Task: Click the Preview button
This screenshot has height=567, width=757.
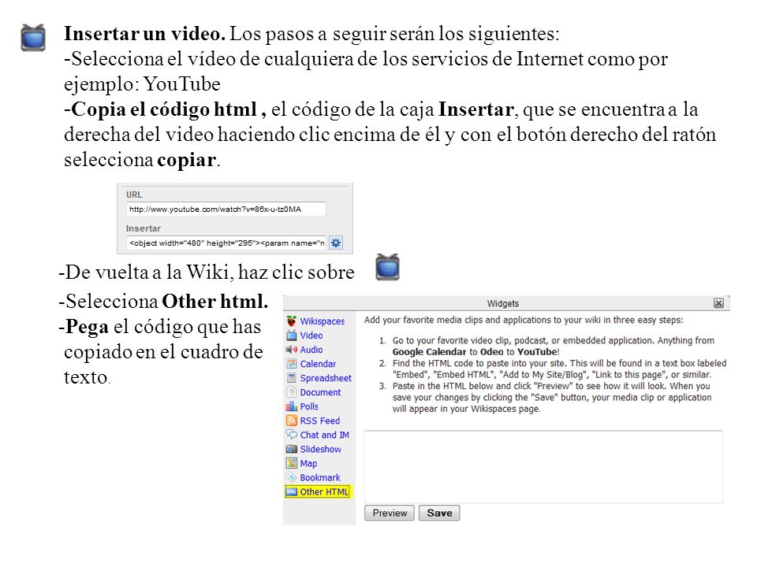Action: click(x=389, y=513)
